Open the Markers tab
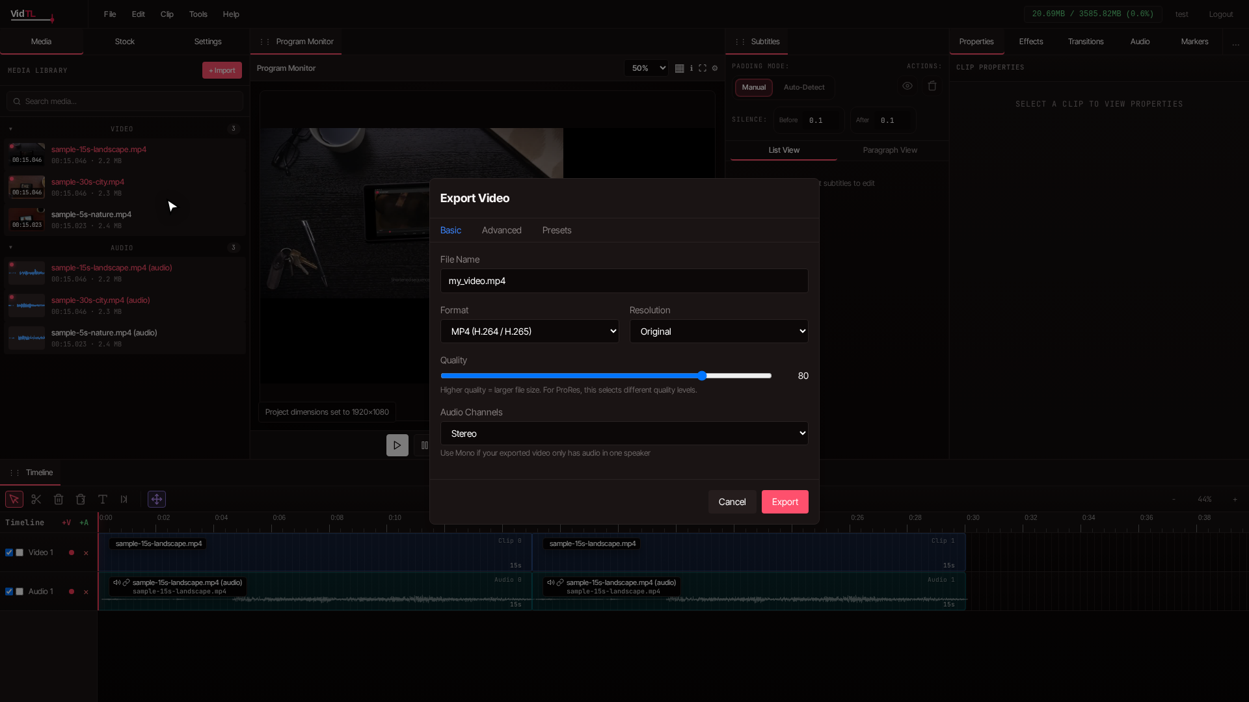Viewport: 1249px width, 702px height. (x=1195, y=42)
